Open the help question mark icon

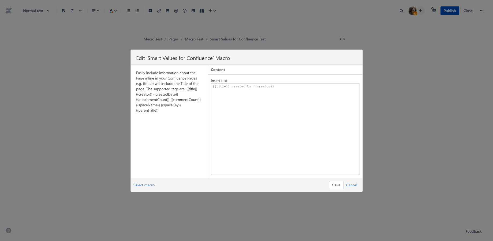[9, 231]
